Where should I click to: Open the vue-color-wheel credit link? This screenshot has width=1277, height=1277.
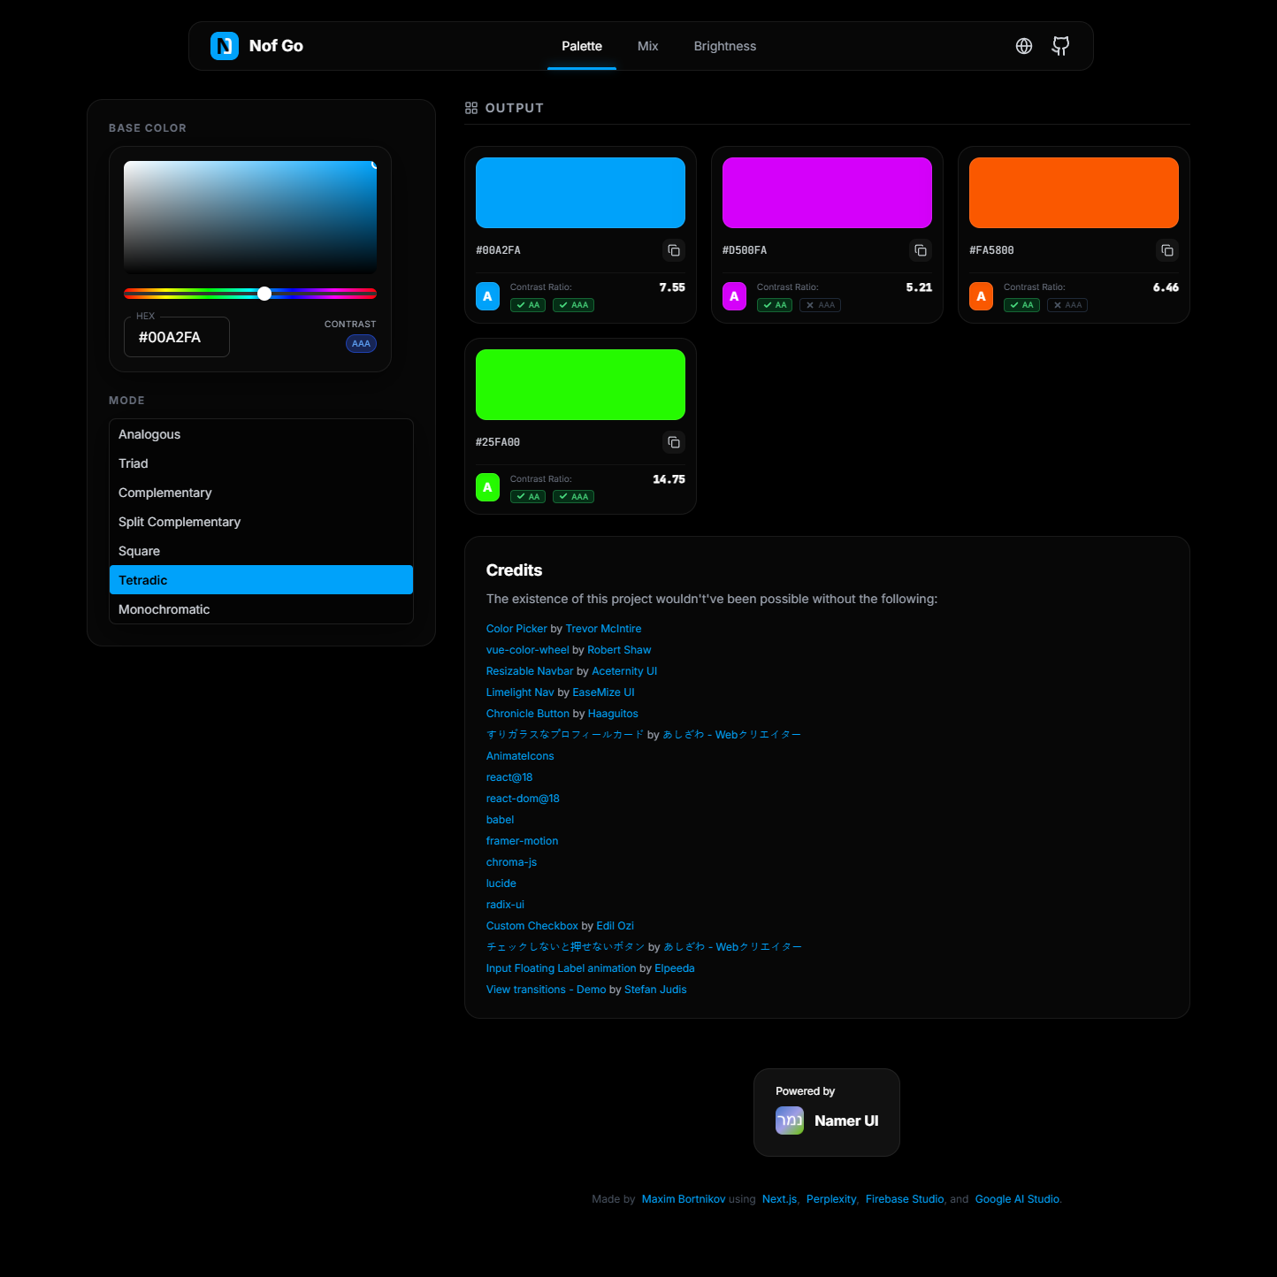[x=527, y=649]
